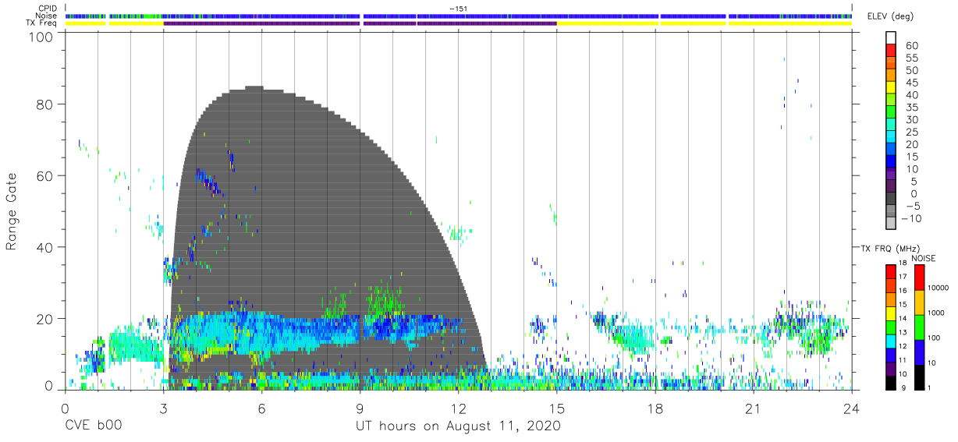
Task: Pick the yellow swatch on elevation colorbar
Action: tap(891, 89)
